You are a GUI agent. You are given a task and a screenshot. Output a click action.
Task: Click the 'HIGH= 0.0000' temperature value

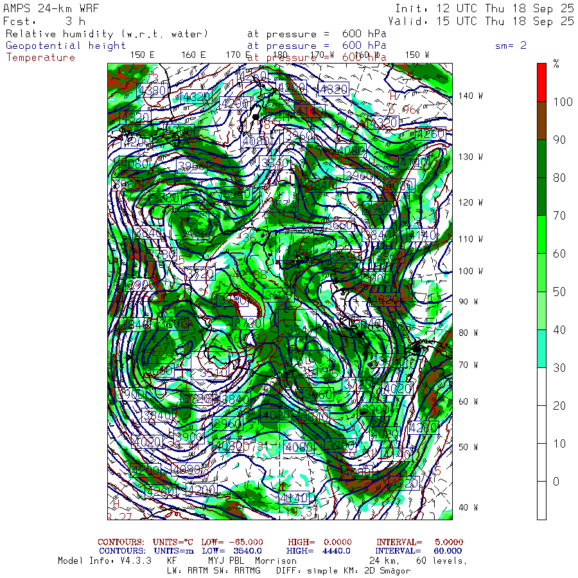(320, 542)
